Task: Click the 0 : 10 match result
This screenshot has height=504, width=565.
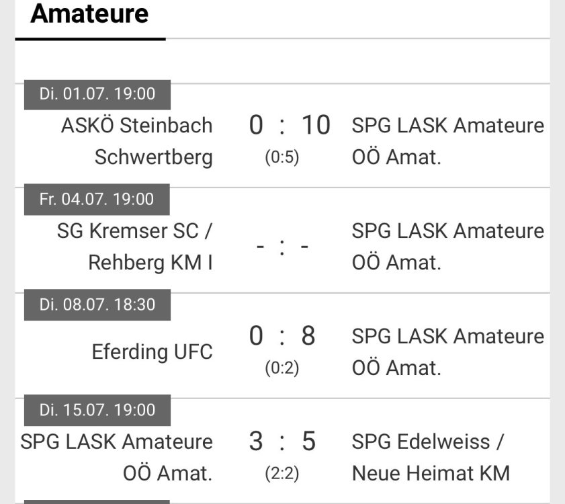Action: pos(290,126)
